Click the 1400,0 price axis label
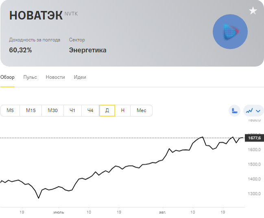The width and height of the screenshot is (264, 218). point(254,179)
